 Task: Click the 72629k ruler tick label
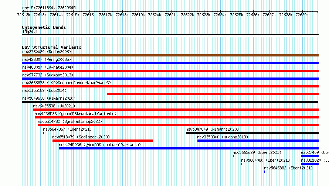[x=302, y=15]
